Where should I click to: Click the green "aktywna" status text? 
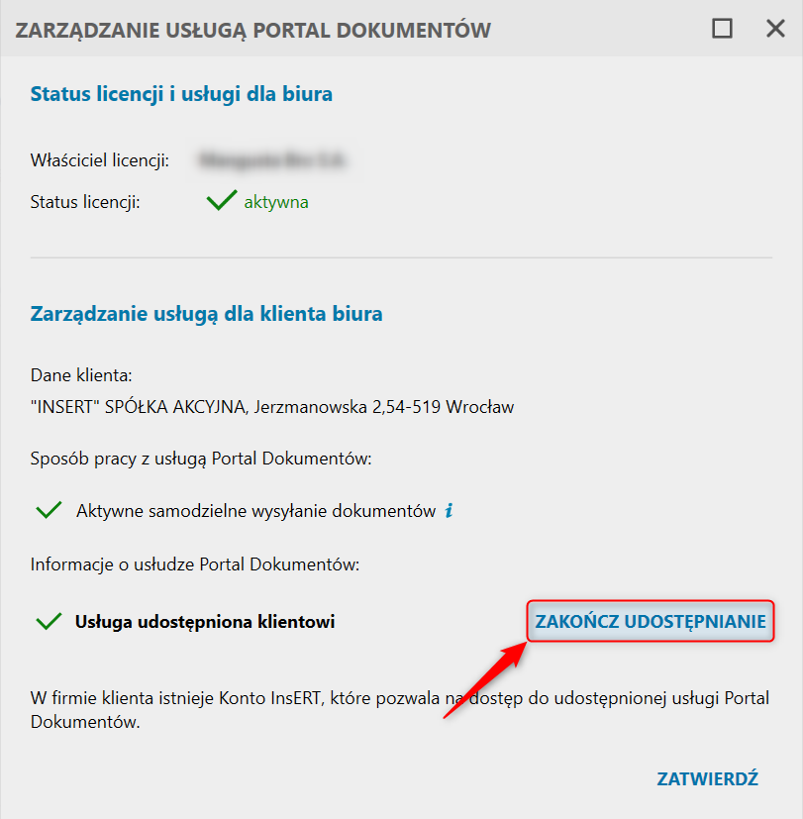tap(276, 202)
